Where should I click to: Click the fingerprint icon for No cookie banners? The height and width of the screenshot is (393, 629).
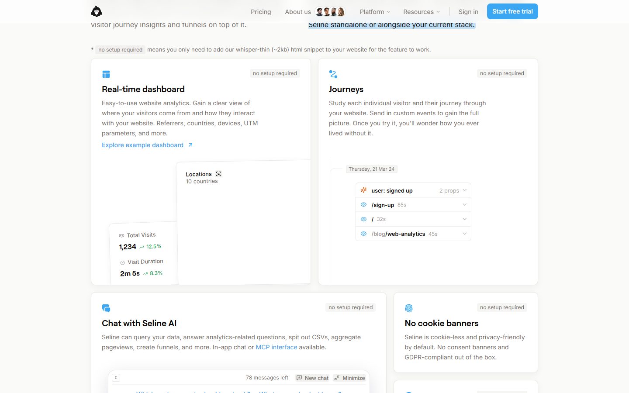[409, 308]
